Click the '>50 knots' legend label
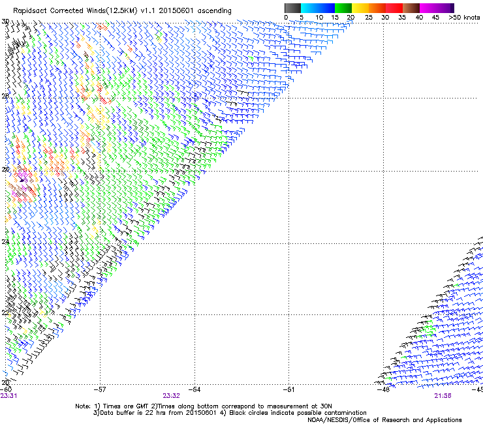 point(464,18)
